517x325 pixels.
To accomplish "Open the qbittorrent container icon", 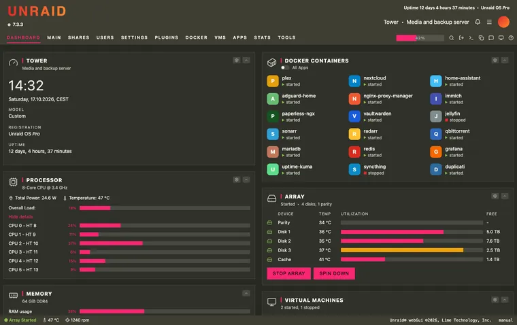I will pyautogui.click(x=436, y=134).
